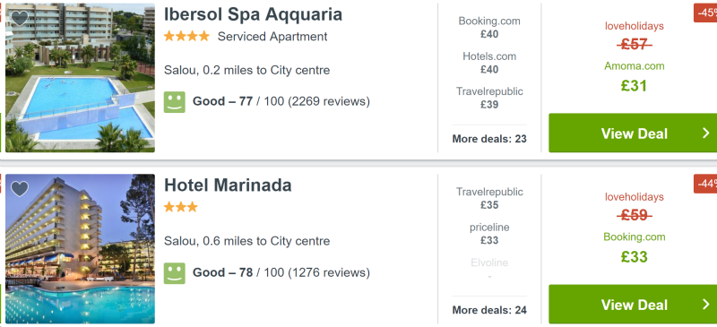The height and width of the screenshot is (327, 717).
Task: Choose the Hotels.com £40 deal
Action: 489,63
